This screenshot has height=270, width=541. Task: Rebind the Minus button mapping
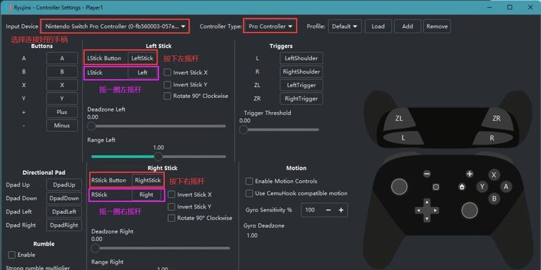(x=62, y=126)
